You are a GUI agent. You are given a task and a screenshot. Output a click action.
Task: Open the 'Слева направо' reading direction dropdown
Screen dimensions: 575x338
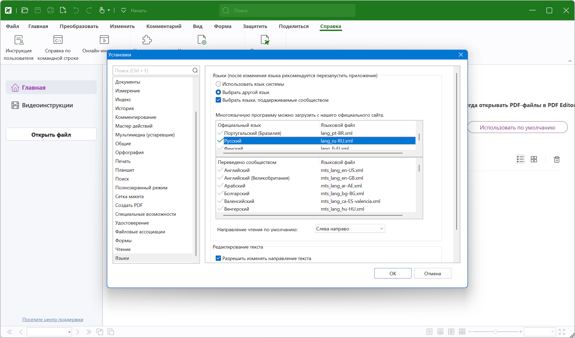click(x=350, y=229)
